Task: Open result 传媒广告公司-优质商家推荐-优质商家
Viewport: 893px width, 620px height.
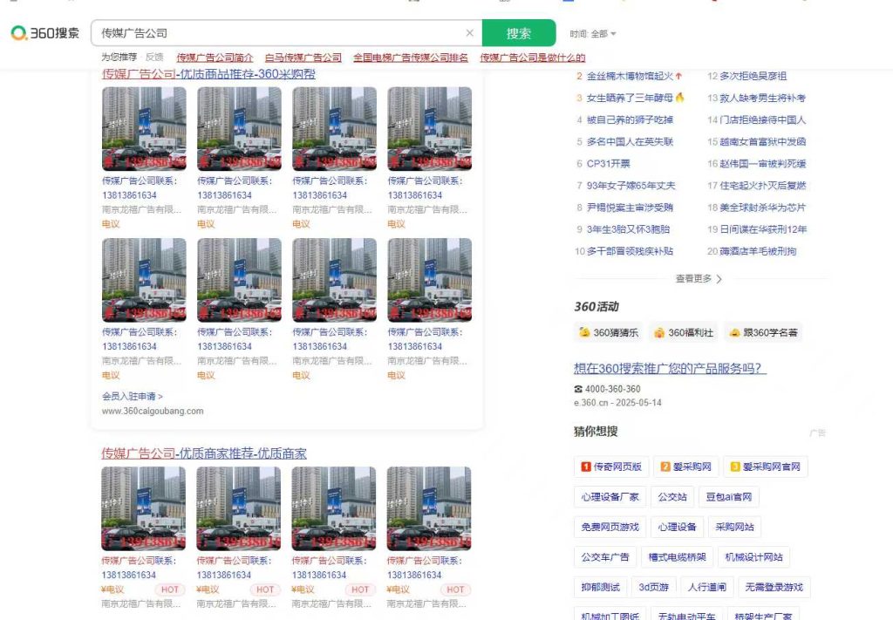Action: (x=204, y=453)
